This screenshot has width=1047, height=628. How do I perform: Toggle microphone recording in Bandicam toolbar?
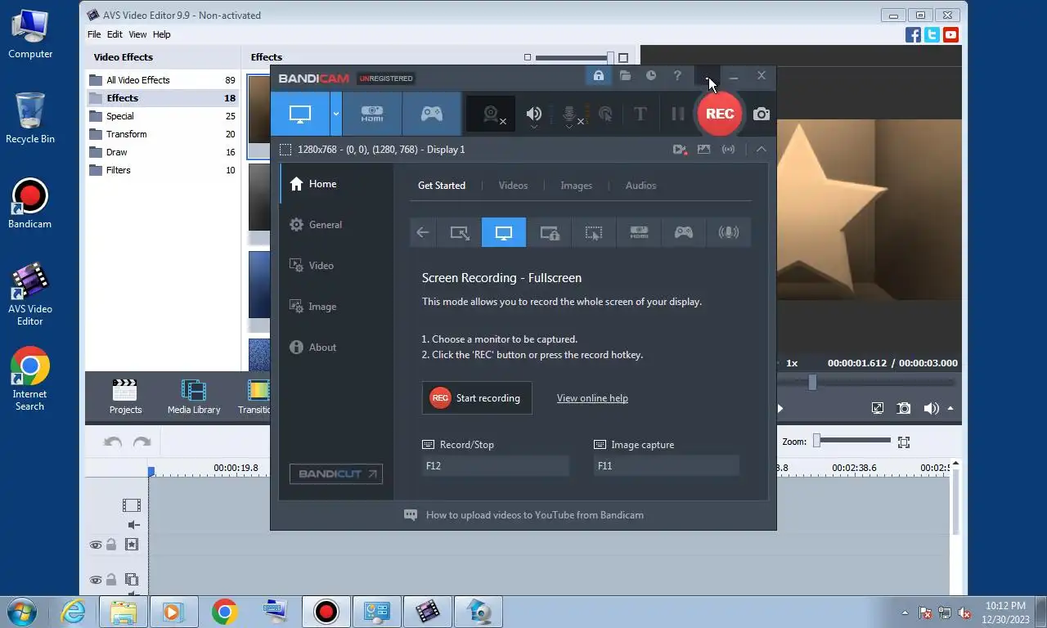[x=570, y=114]
